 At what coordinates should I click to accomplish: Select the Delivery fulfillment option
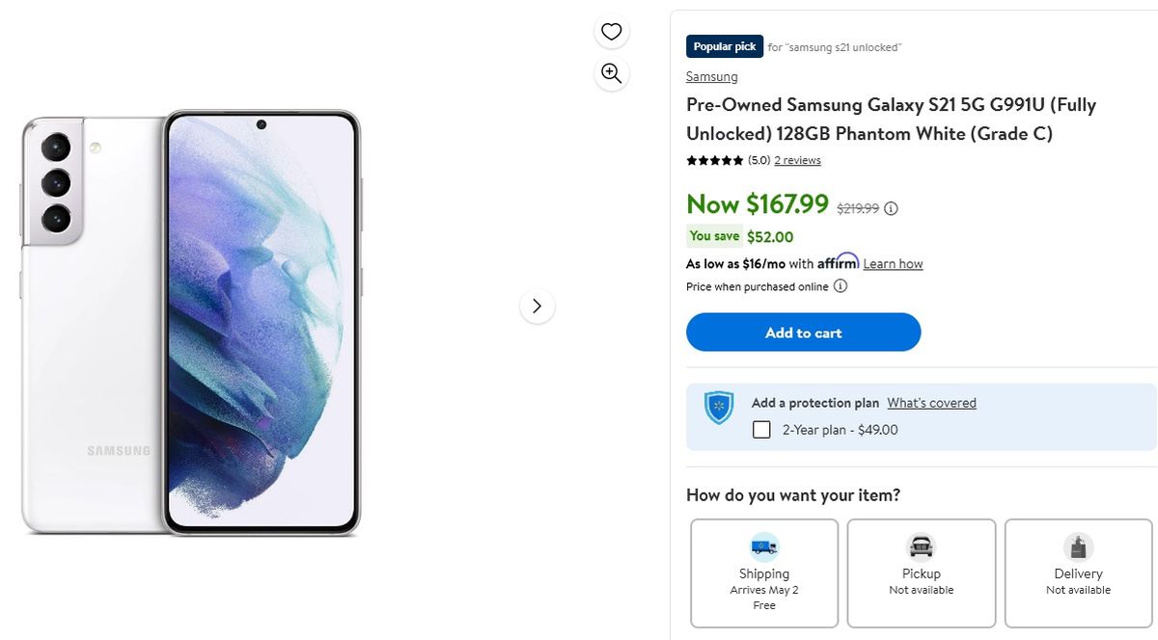point(1078,573)
